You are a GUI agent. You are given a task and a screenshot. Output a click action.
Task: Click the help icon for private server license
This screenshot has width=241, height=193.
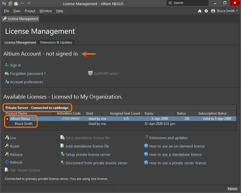click(146, 163)
